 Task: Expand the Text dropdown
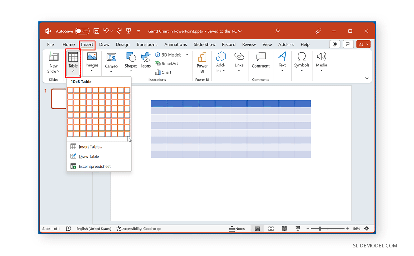tap(282, 71)
